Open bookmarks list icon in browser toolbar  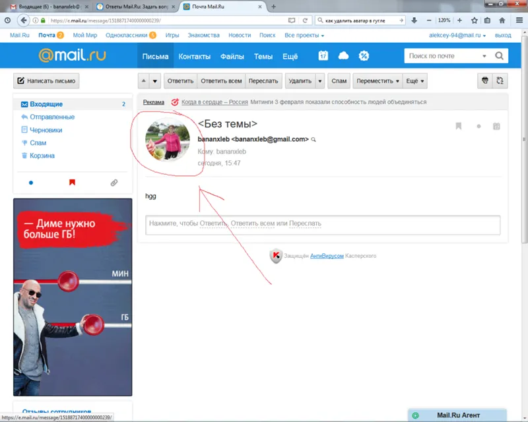tap(487, 20)
